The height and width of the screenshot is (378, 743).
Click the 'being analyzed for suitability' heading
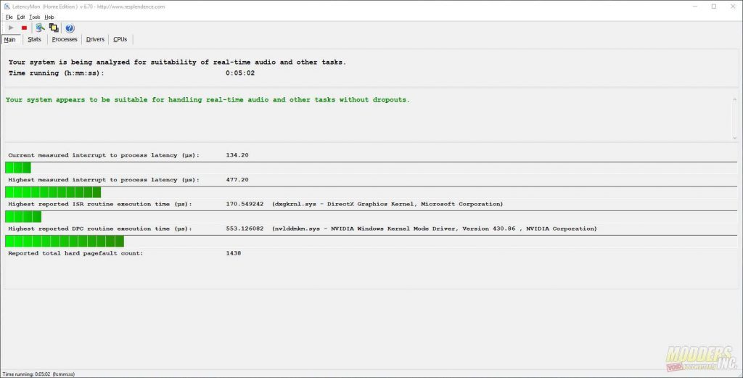(x=177, y=62)
